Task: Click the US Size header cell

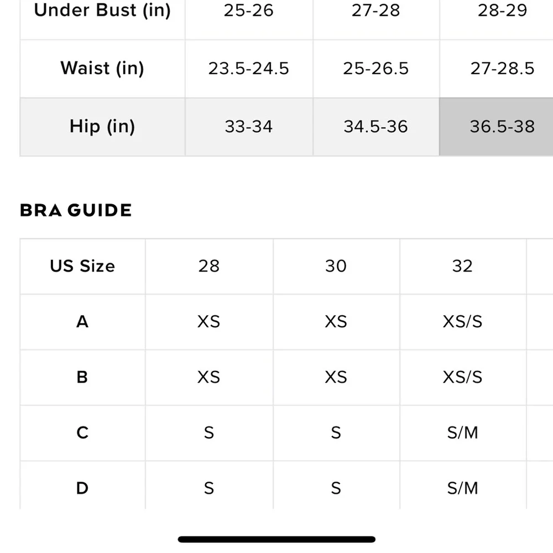Action: coord(82,266)
